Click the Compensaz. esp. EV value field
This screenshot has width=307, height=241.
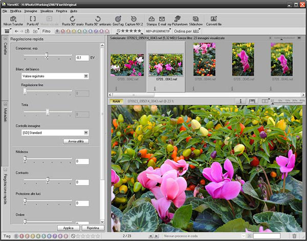pos(82,58)
